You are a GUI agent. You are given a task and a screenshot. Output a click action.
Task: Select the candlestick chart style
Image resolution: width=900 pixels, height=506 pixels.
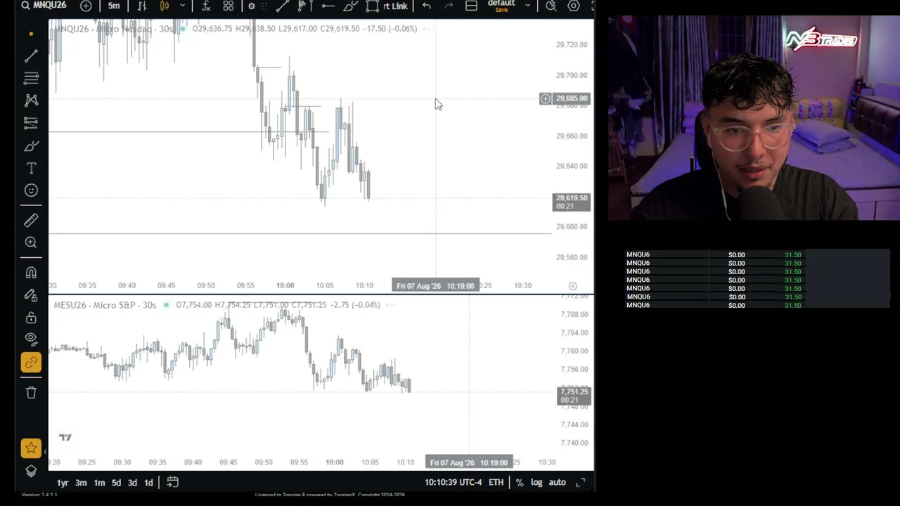pos(165,6)
